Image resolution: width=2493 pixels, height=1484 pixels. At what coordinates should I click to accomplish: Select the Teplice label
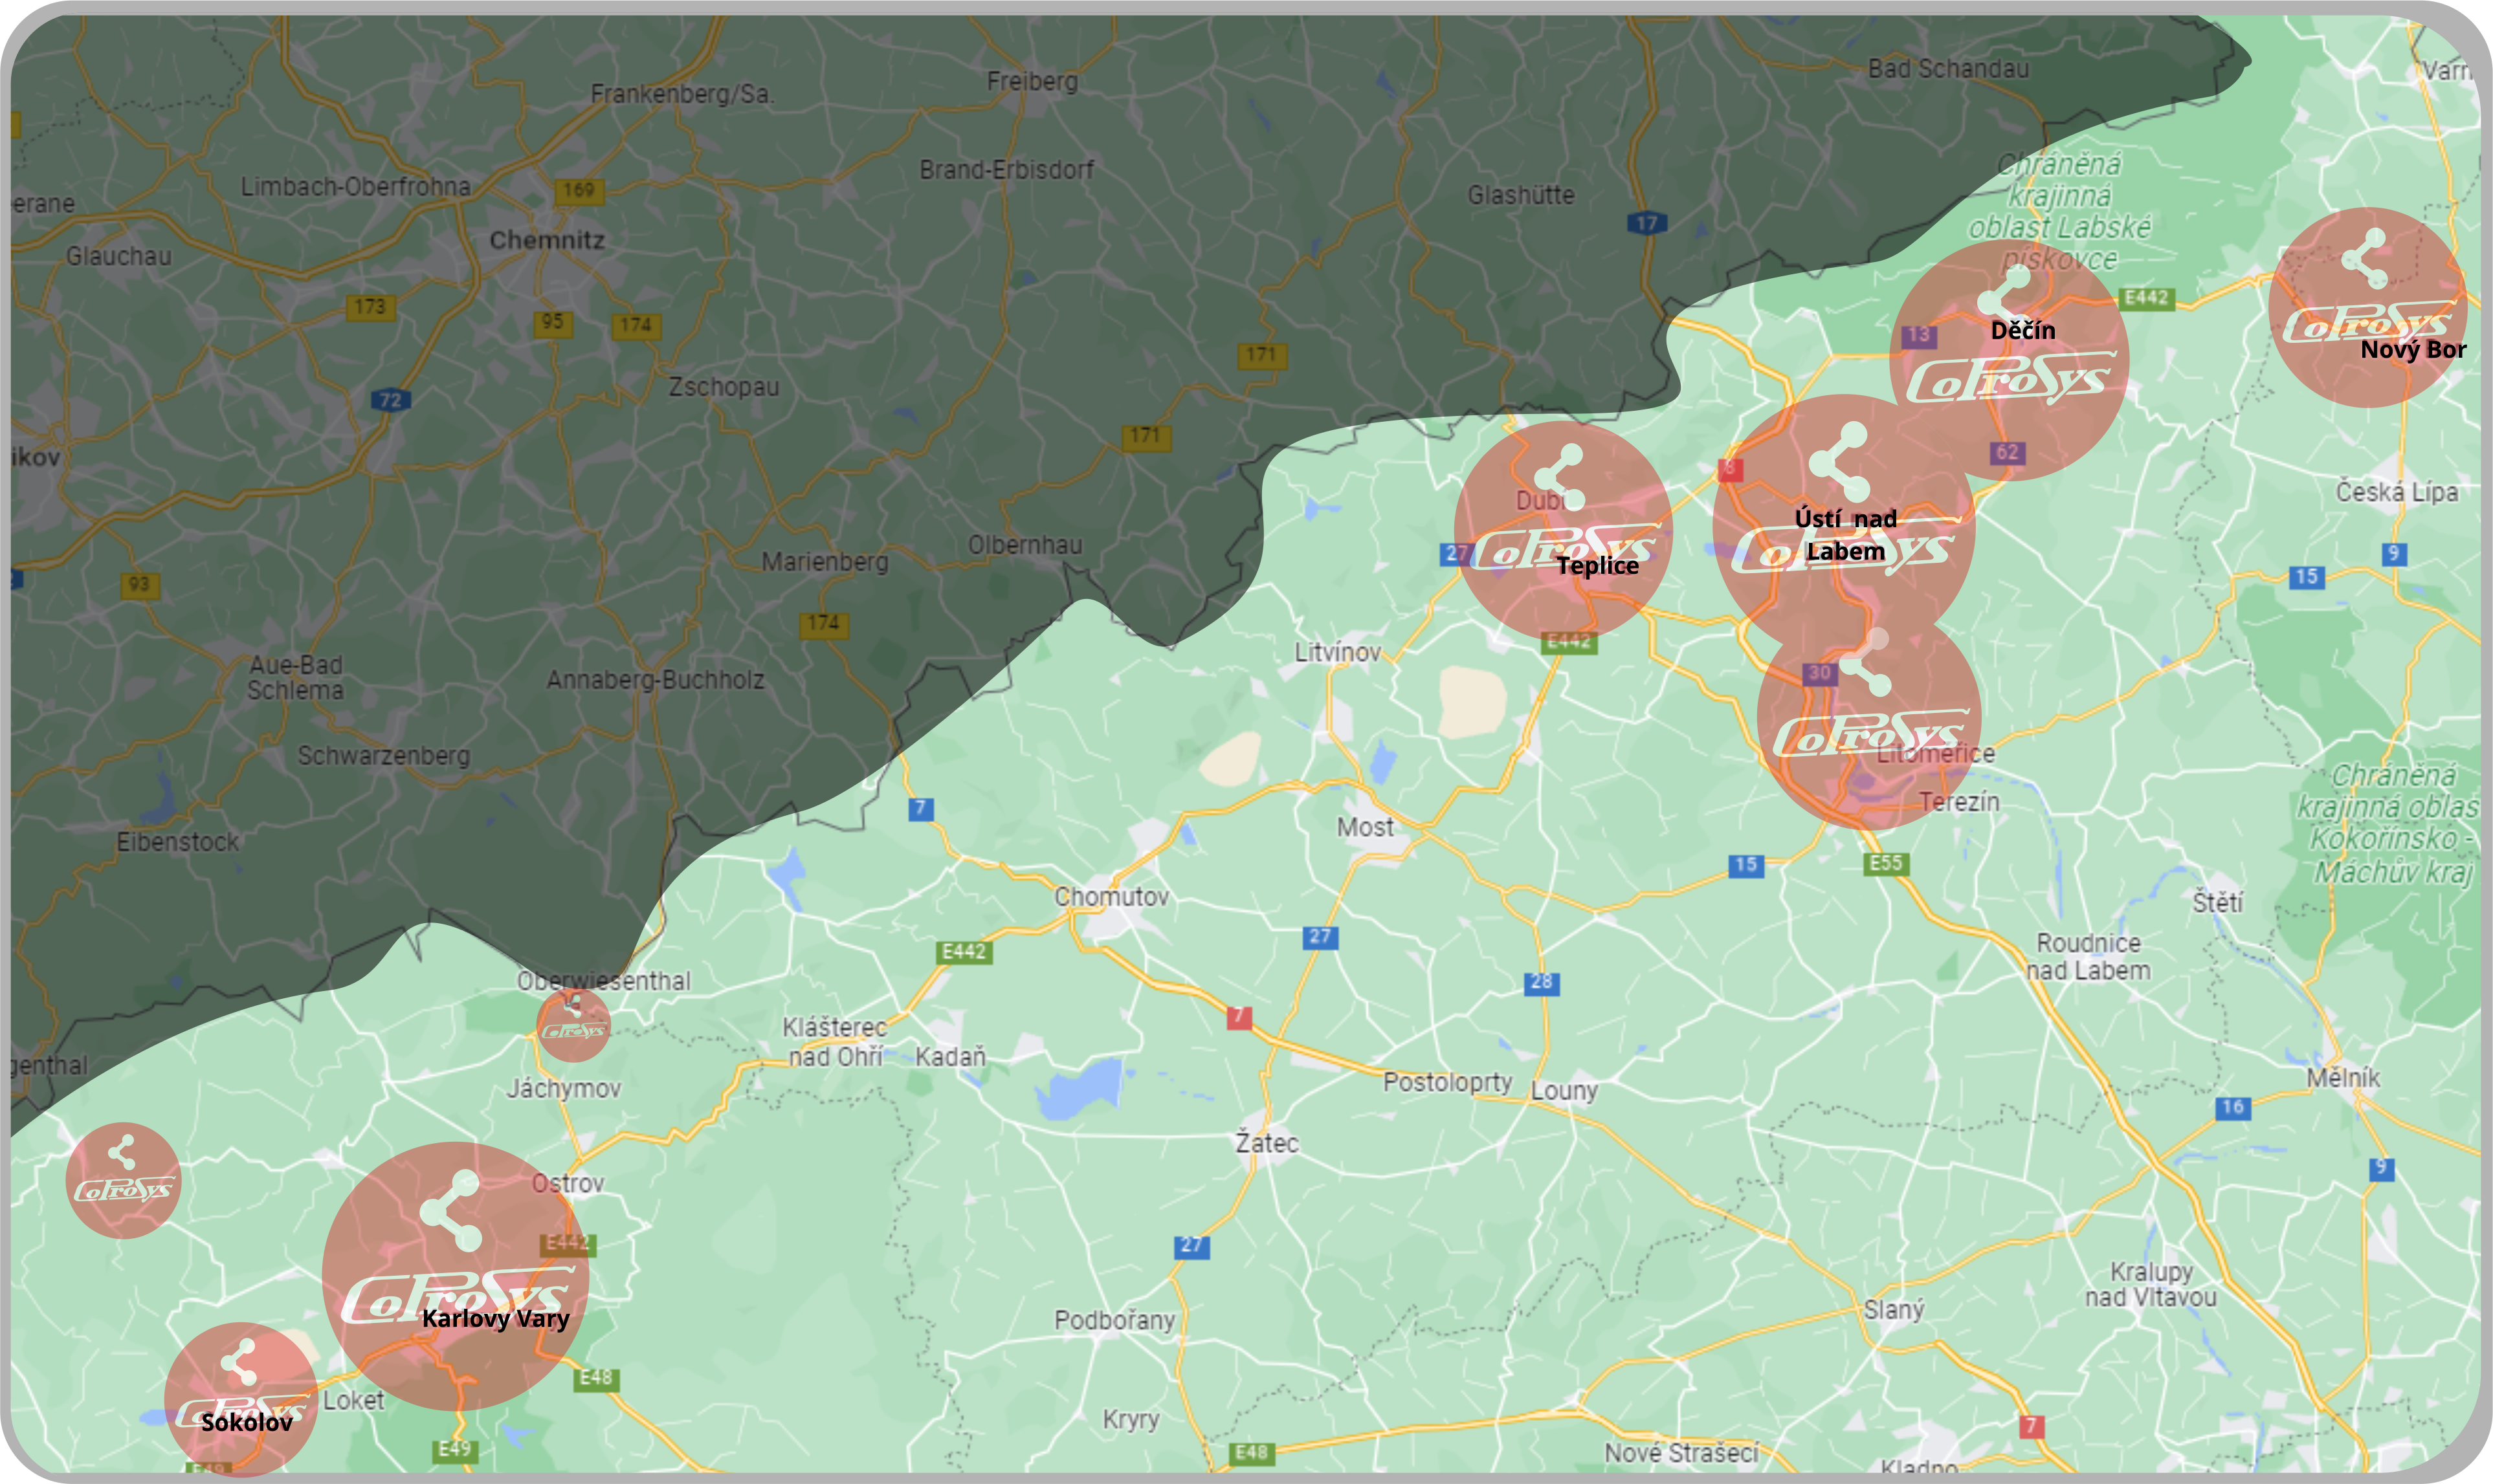(1598, 565)
